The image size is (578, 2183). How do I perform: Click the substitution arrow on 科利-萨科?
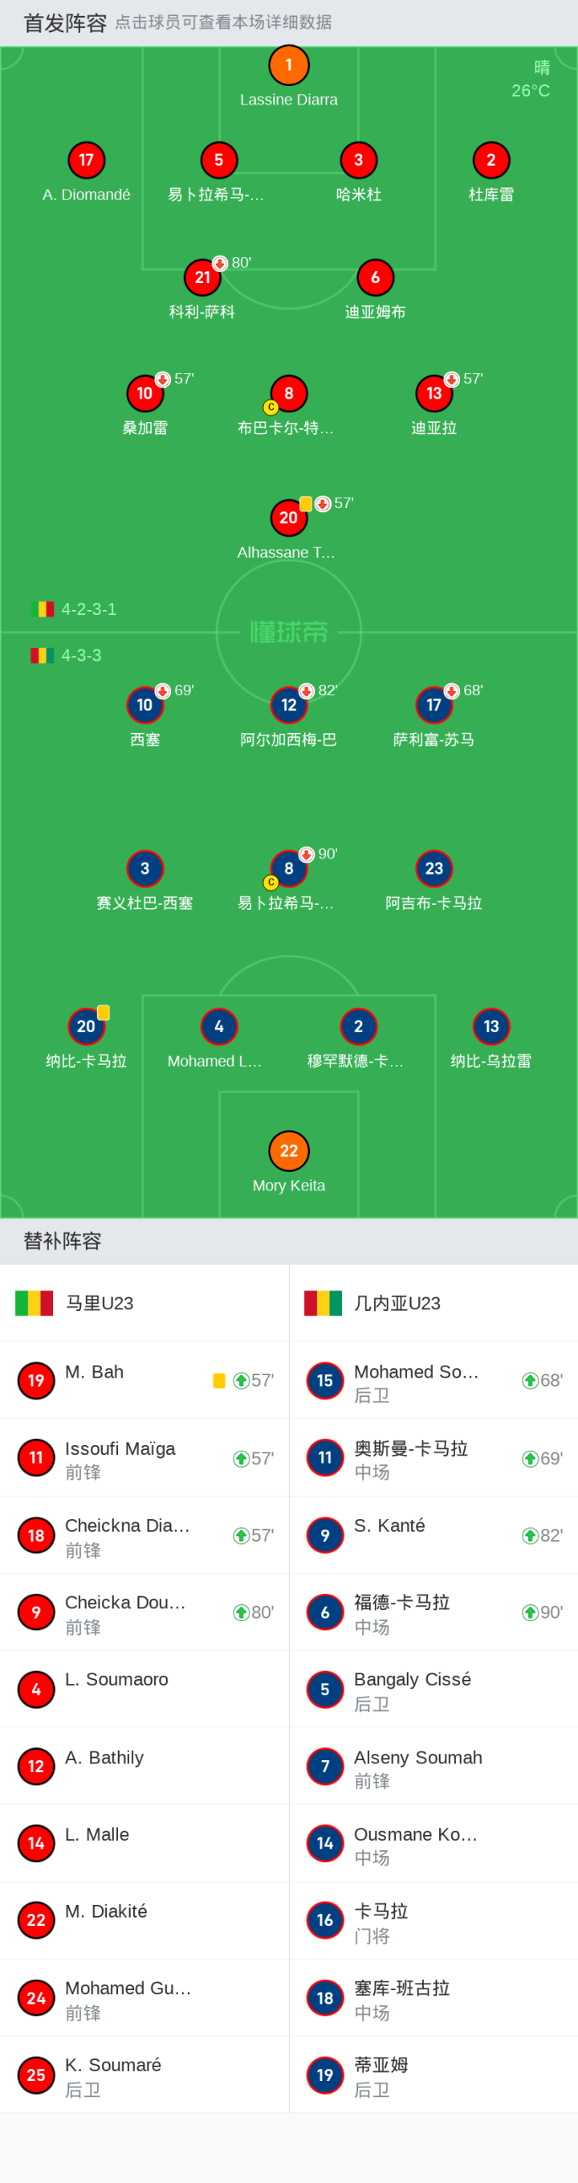click(220, 264)
